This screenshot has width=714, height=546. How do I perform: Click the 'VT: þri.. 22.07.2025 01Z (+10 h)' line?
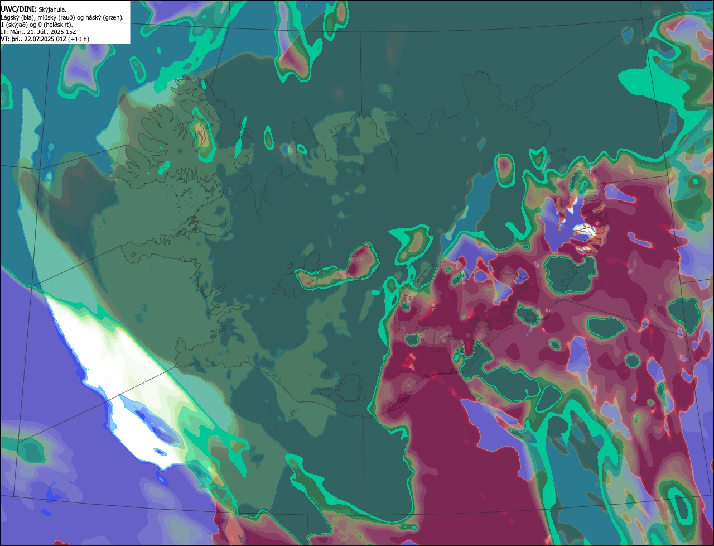point(45,39)
